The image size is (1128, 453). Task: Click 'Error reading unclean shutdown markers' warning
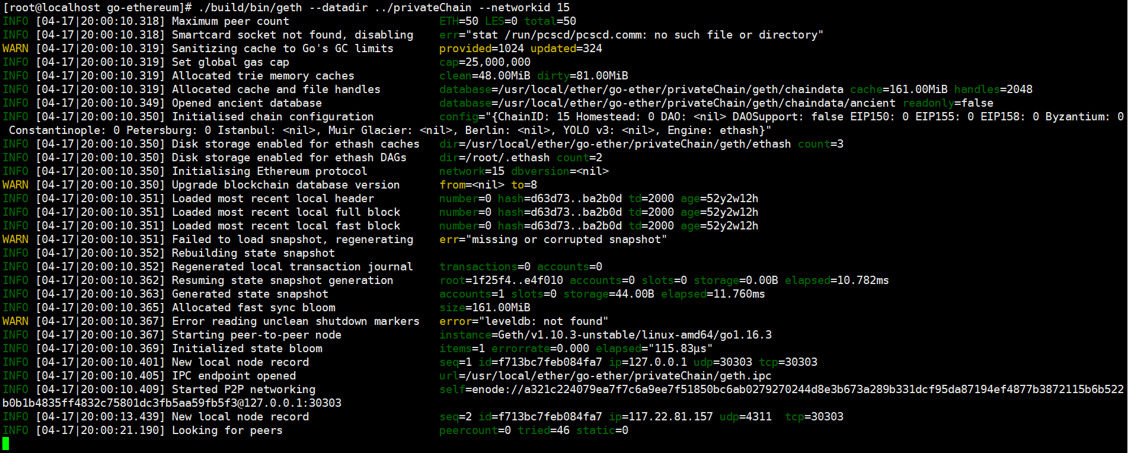tap(295, 321)
